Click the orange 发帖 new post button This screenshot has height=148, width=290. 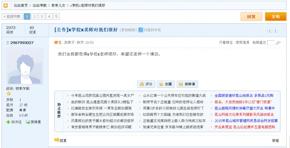(x=275, y=16)
